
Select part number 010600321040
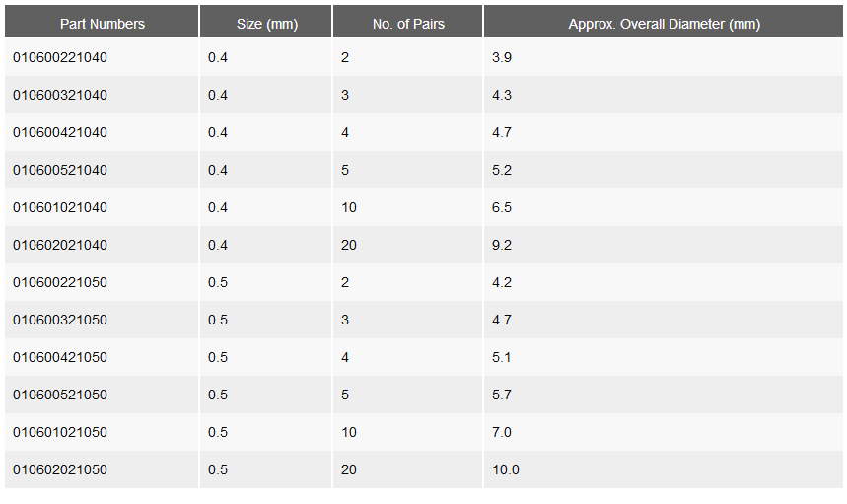click(x=60, y=95)
